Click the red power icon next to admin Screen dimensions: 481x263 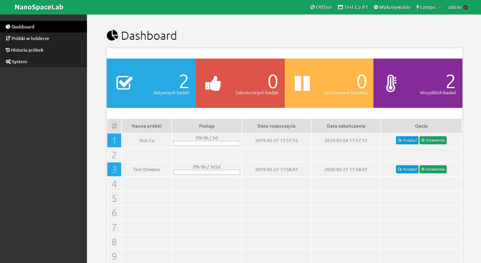[466, 7]
